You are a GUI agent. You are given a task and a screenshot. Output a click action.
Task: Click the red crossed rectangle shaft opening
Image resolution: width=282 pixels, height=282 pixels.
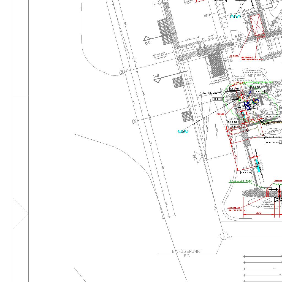pos(255,25)
